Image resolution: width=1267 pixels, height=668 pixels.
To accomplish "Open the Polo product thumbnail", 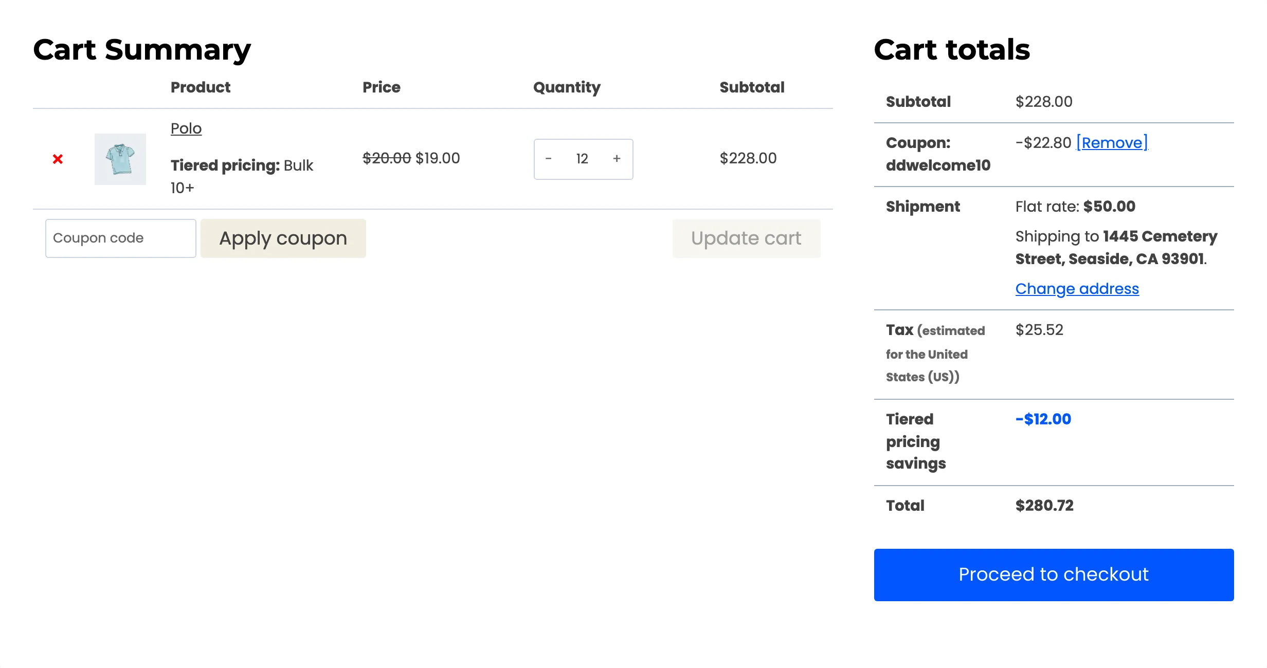I will pos(120,159).
